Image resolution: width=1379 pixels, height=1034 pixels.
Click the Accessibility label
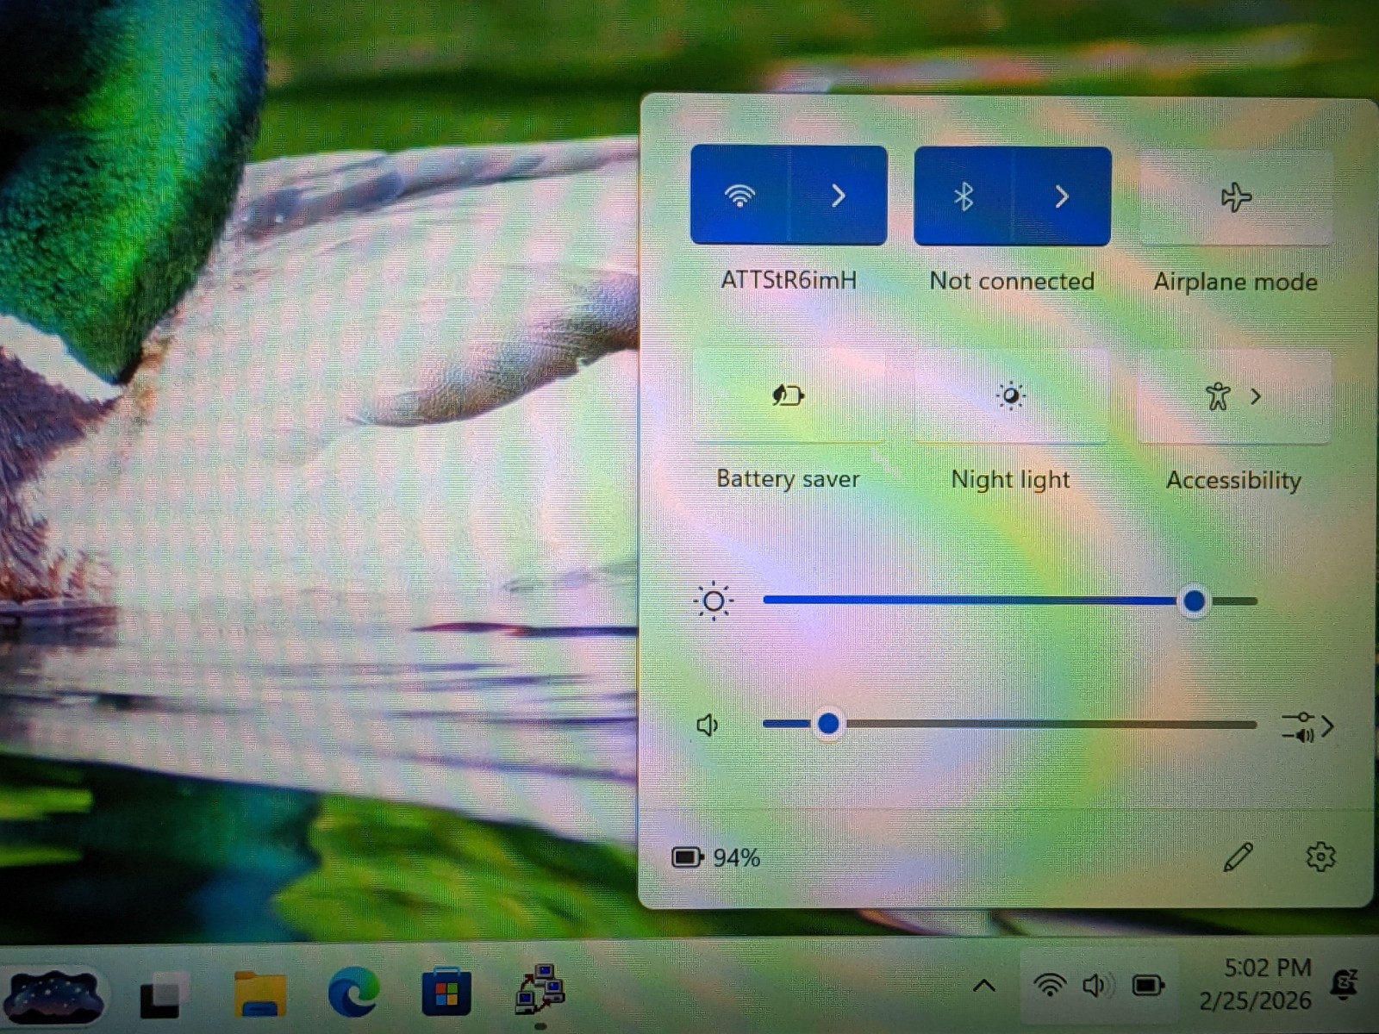coord(1233,480)
